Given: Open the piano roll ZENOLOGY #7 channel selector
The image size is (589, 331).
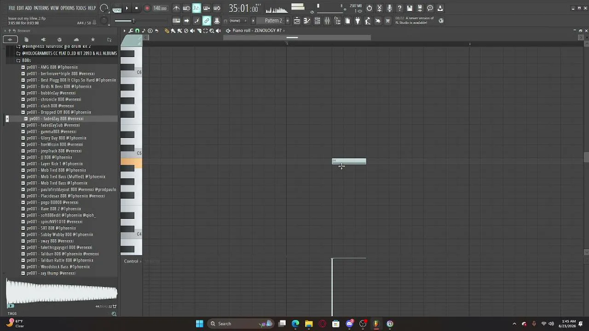Looking at the screenshot, I should (257, 31).
